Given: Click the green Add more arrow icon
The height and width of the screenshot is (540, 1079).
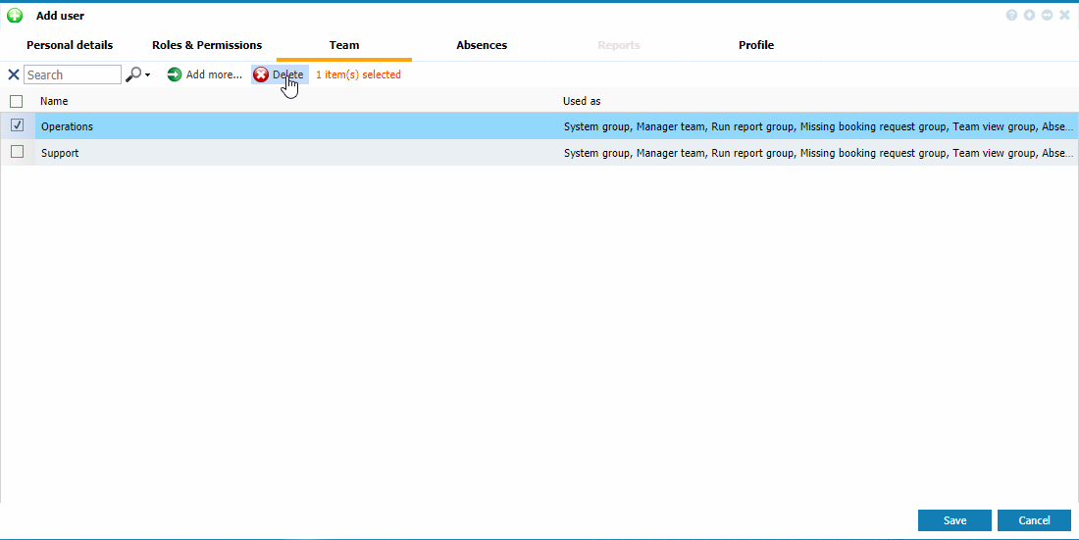Looking at the screenshot, I should tap(175, 74).
